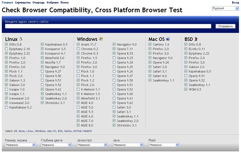Viewport: 241px width, 153px height.
Task: Click the Отправить submit button
Action: [x=225, y=26]
